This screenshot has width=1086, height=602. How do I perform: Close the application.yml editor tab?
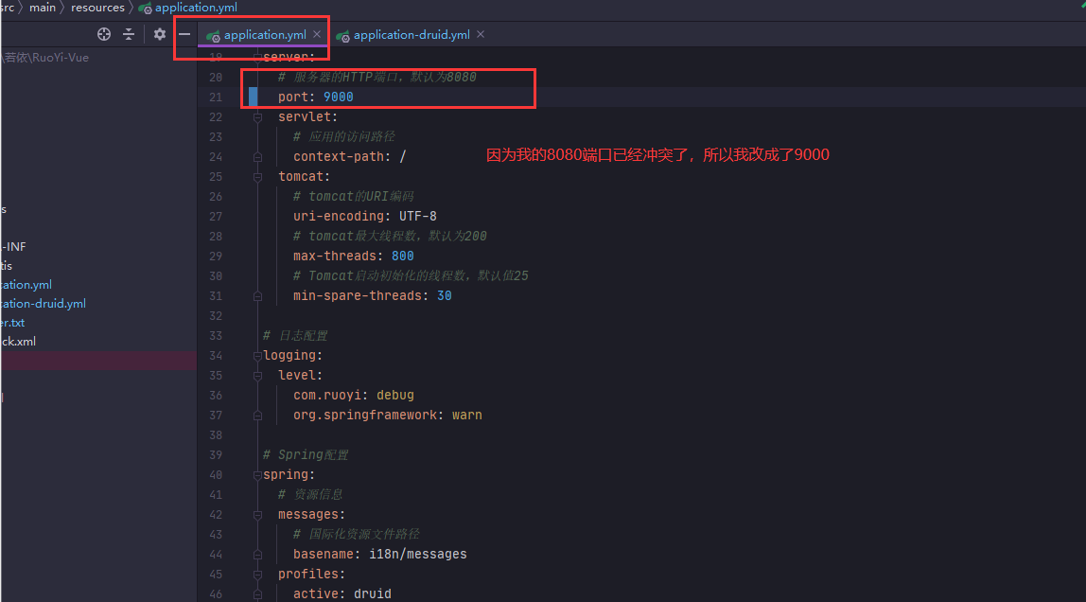(x=317, y=34)
